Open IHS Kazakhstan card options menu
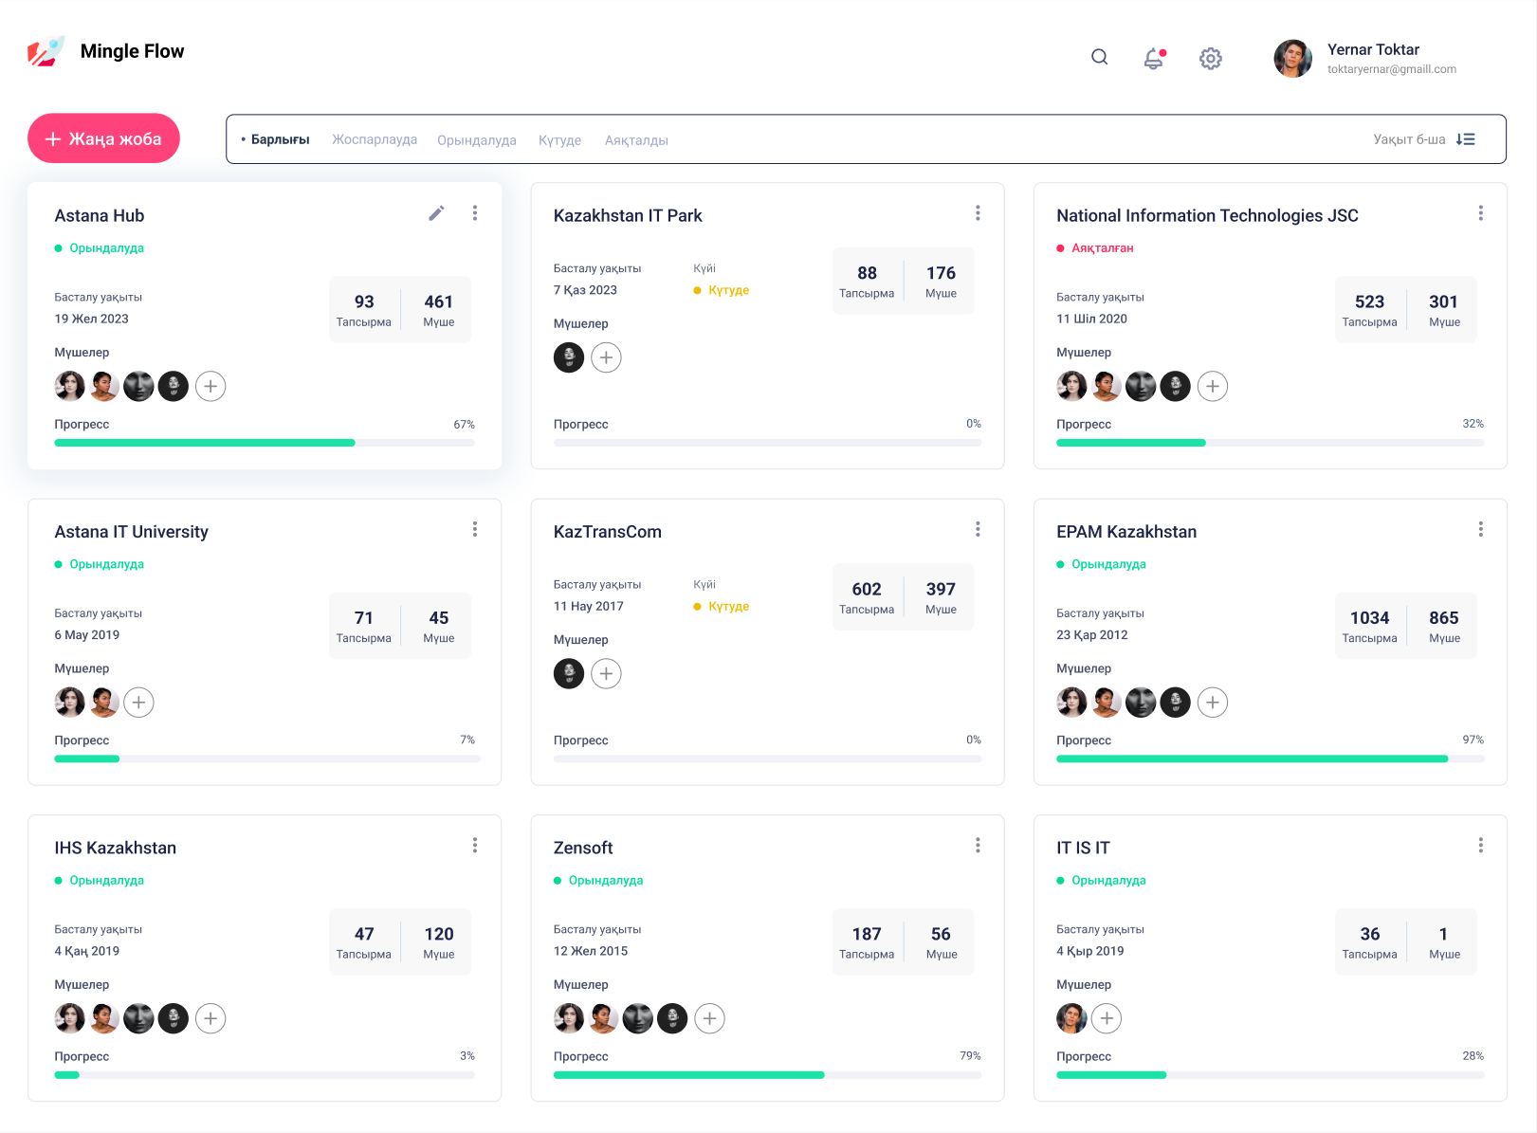 coord(475,845)
